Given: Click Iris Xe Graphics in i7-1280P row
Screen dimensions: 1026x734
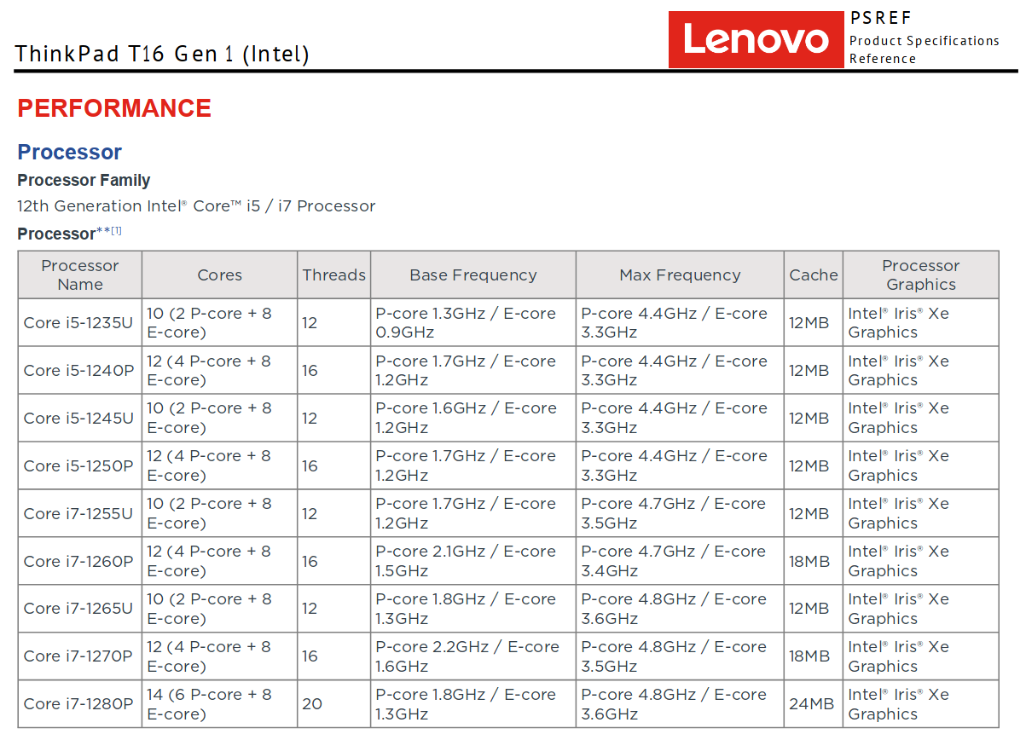Looking at the screenshot, I should pos(921,704).
